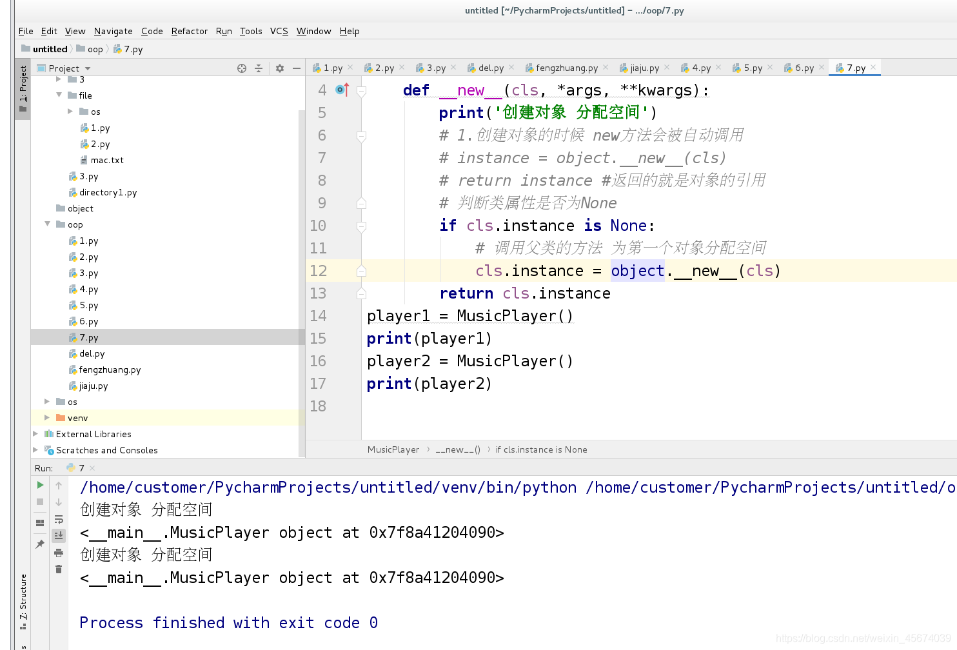Expand bottom os folder in tree
The width and height of the screenshot is (957, 650).
(x=47, y=402)
